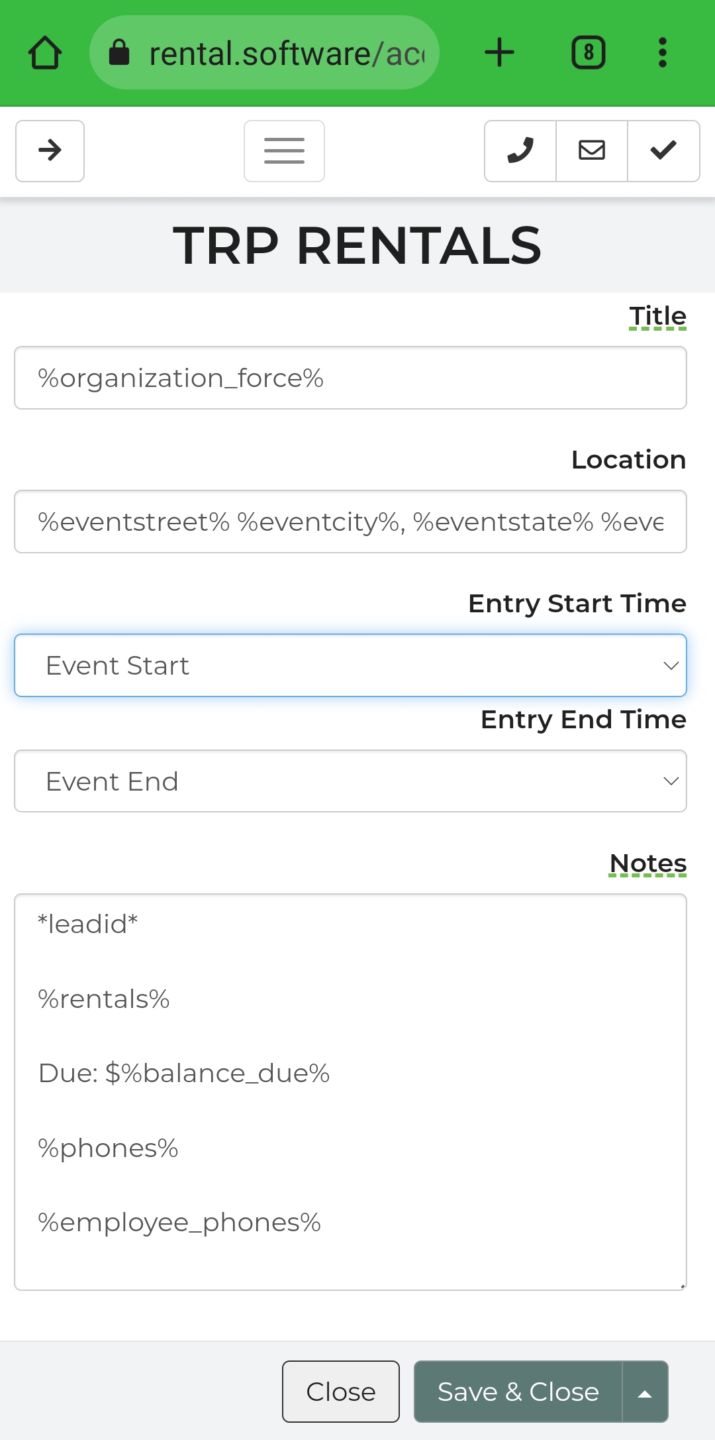Click into the Title input field
This screenshot has width=715, height=1440.
coord(350,378)
